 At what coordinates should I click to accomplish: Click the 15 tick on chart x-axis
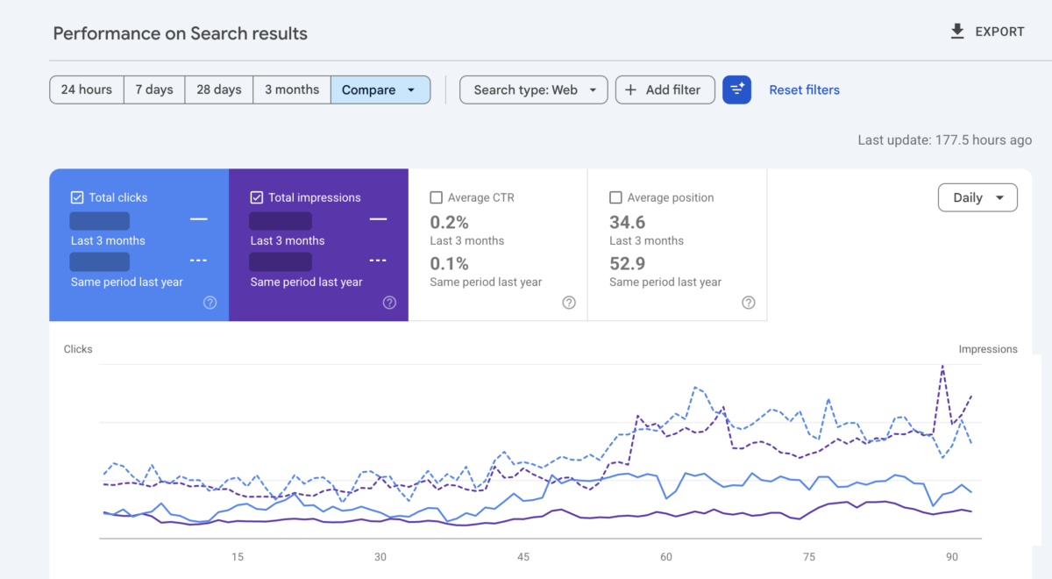pyautogui.click(x=238, y=557)
